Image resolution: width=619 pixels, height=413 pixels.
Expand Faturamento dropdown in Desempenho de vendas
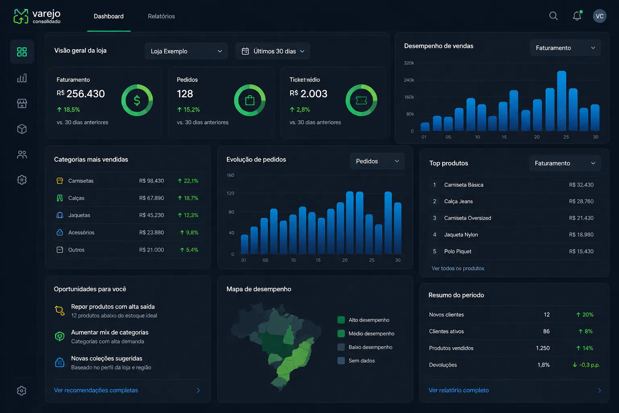coord(565,48)
